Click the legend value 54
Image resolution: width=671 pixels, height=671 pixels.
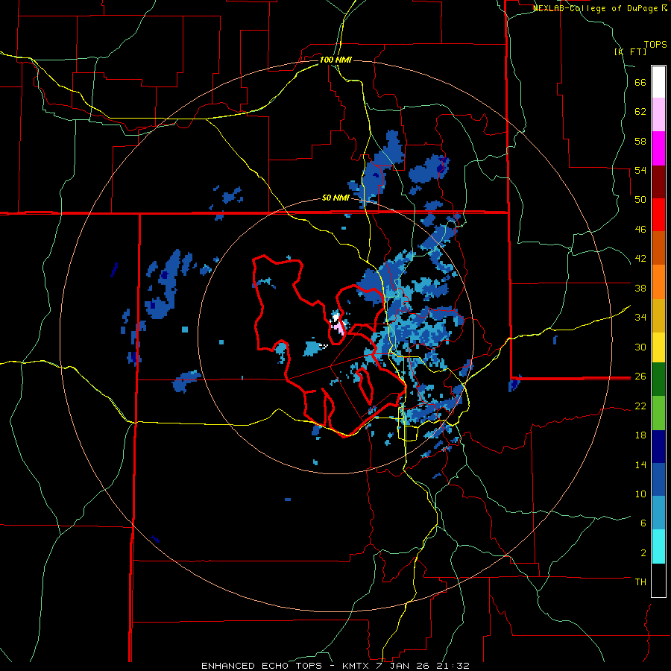pyautogui.click(x=640, y=170)
